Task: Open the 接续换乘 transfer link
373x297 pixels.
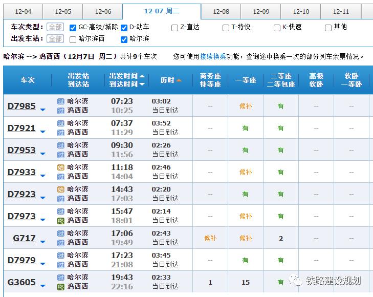Action: (213, 56)
